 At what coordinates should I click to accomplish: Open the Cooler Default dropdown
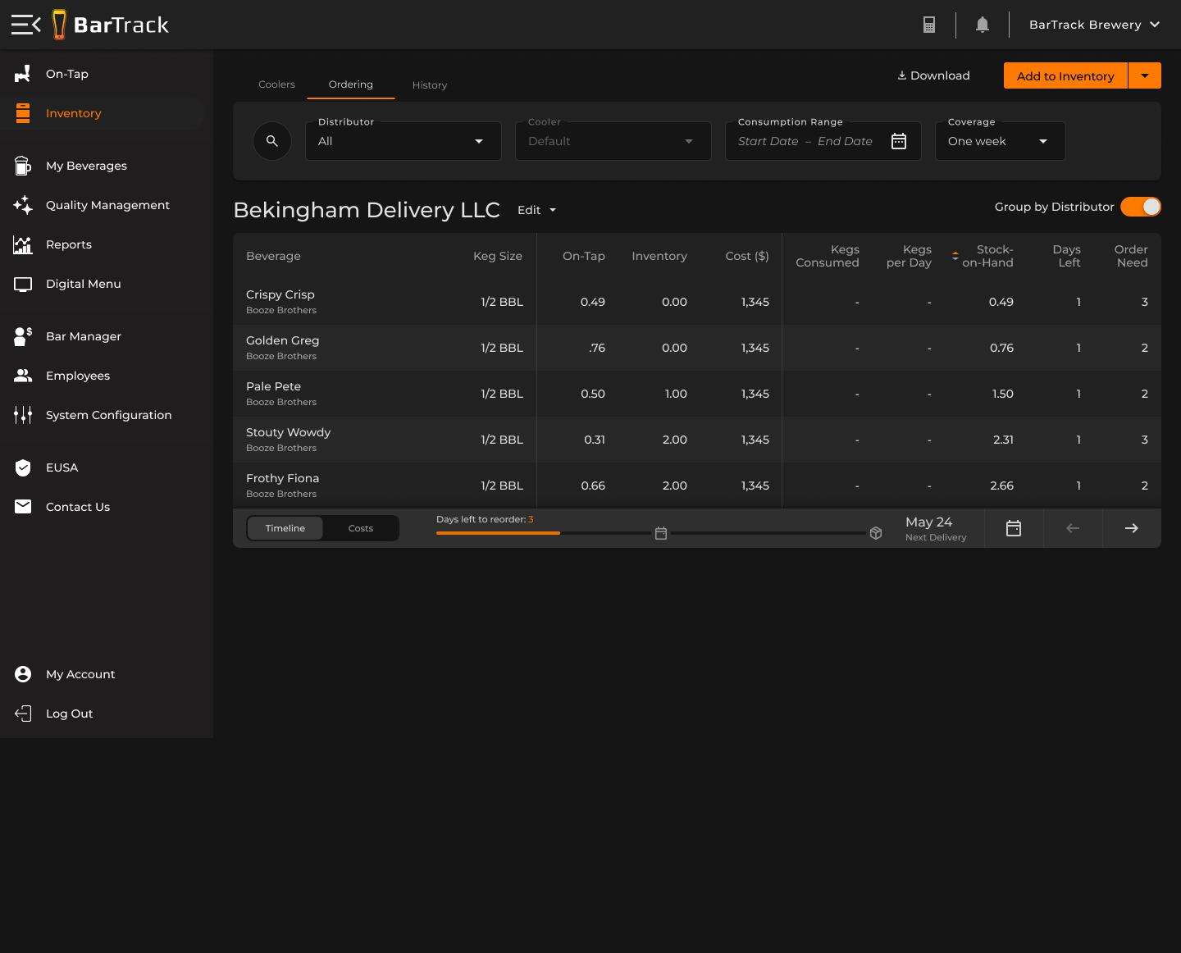(613, 141)
